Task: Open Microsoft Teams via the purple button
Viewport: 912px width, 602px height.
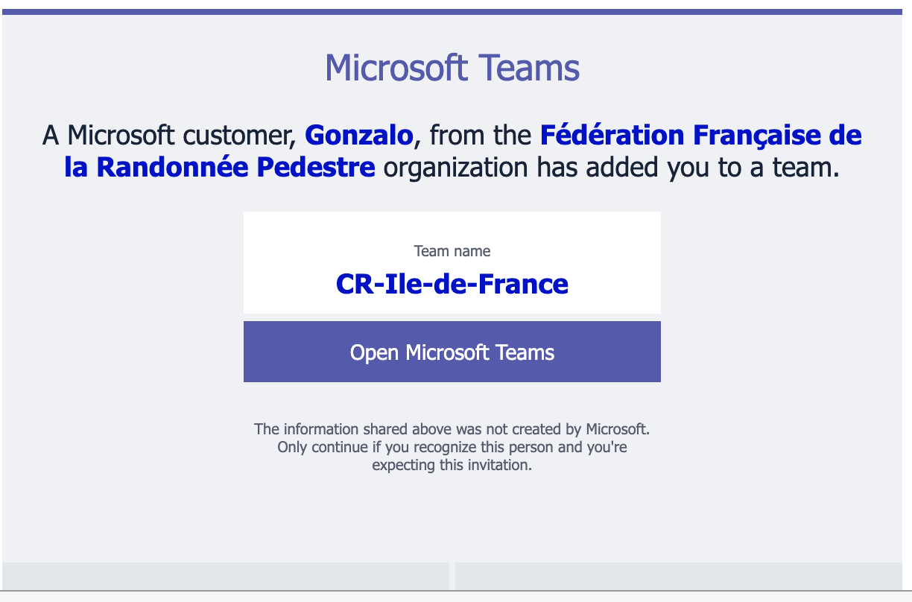Action: [x=452, y=352]
